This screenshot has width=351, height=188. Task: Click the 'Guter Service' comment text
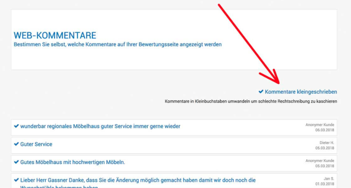tap(36, 144)
